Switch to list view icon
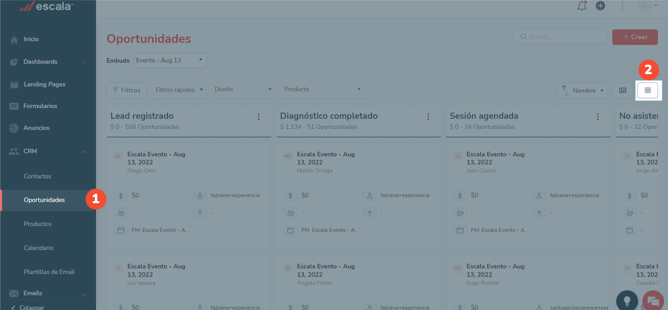 tap(647, 90)
